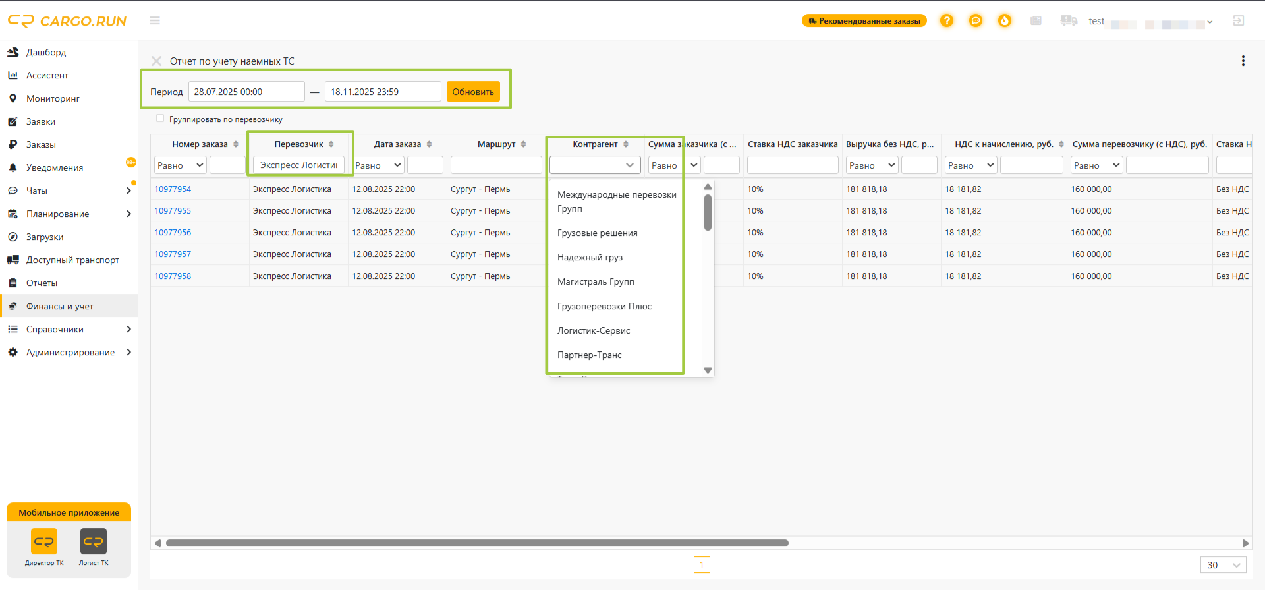Select Финансы и учет in sidebar
The width and height of the screenshot is (1265, 590).
pyautogui.click(x=69, y=306)
